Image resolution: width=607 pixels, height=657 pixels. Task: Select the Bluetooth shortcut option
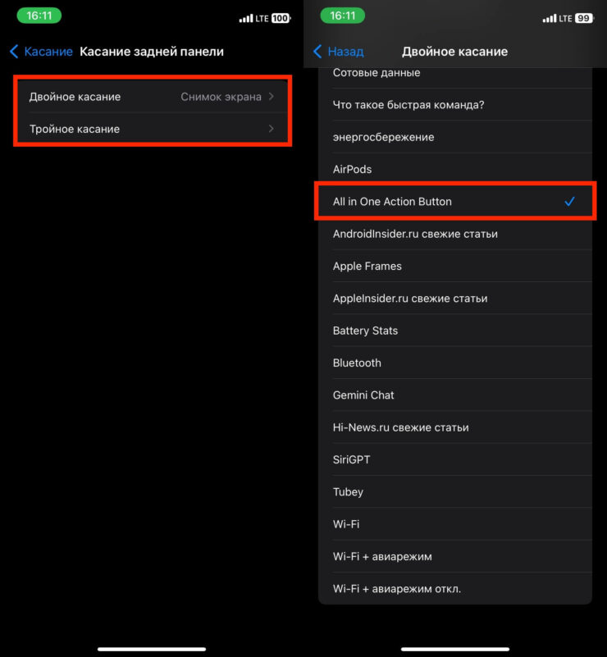pos(358,363)
